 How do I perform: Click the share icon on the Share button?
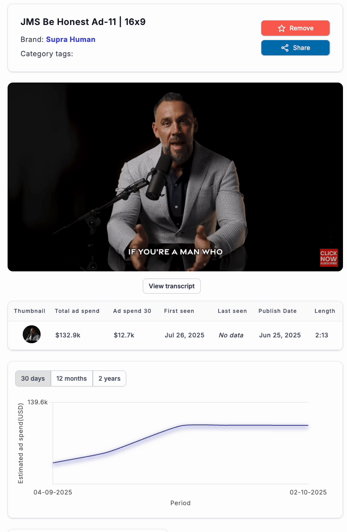point(285,48)
